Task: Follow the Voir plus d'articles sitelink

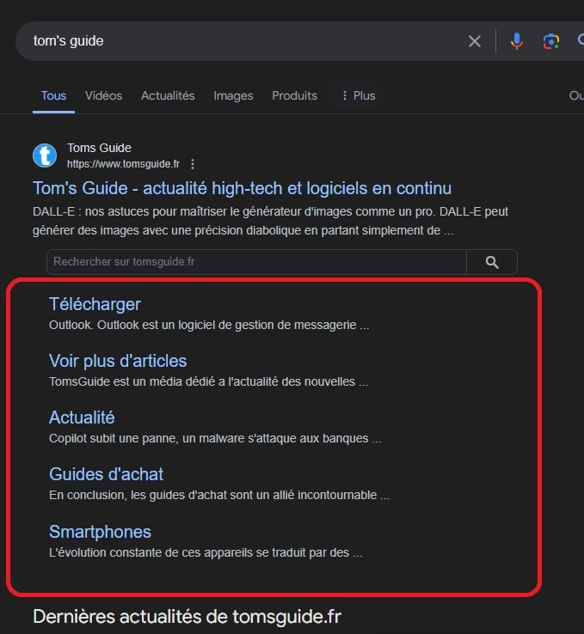Action: pos(118,361)
